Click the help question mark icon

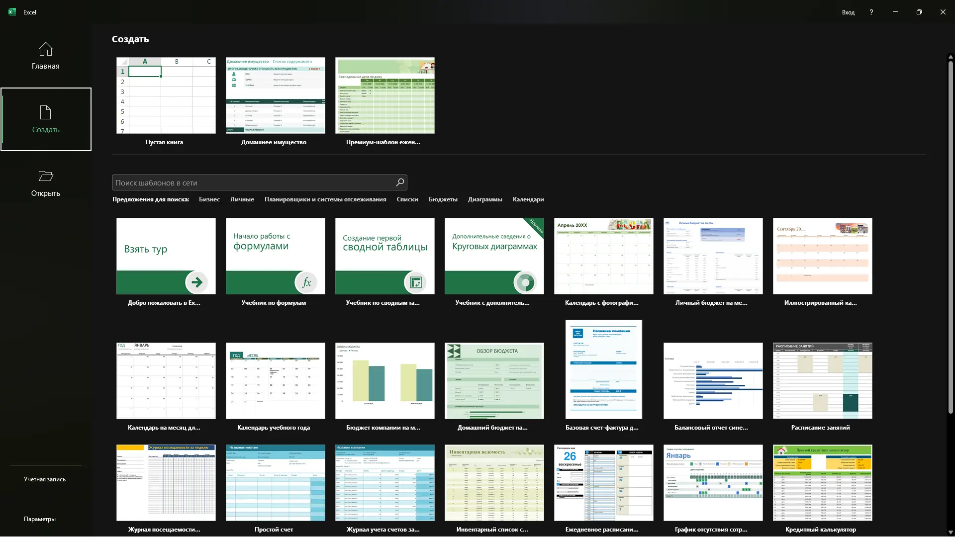[x=871, y=12]
